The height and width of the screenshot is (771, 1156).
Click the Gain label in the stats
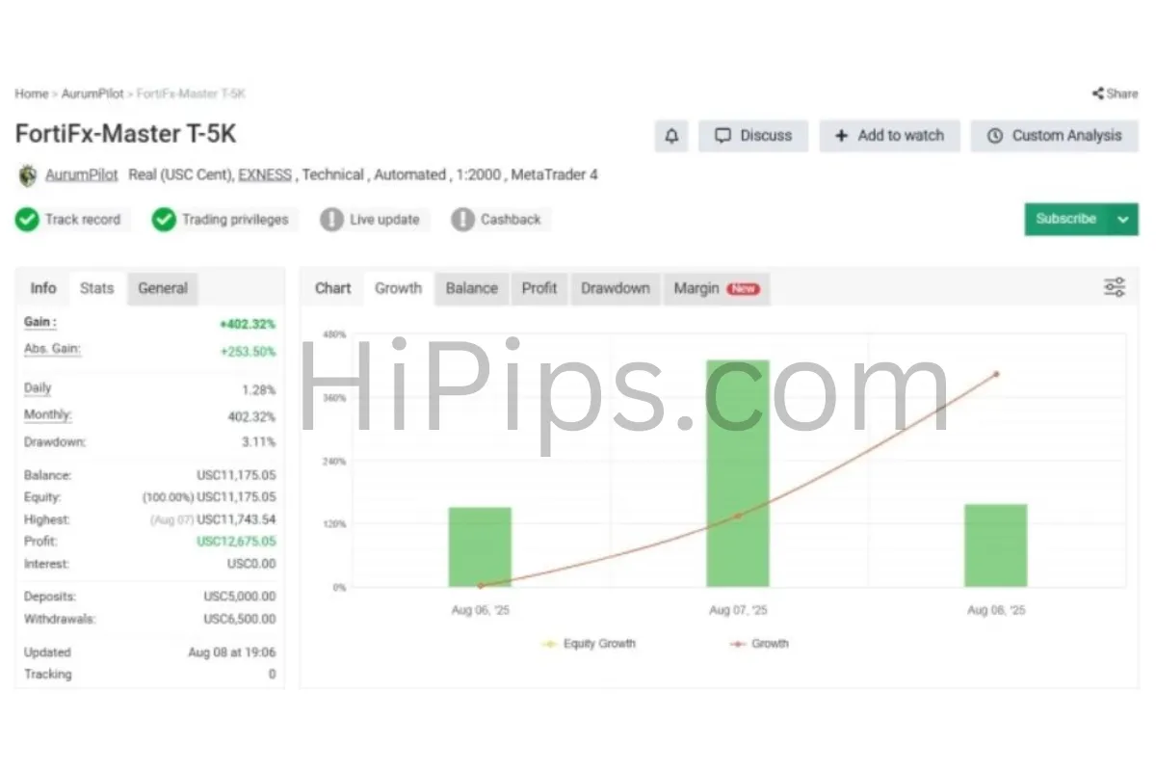coord(40,323)
